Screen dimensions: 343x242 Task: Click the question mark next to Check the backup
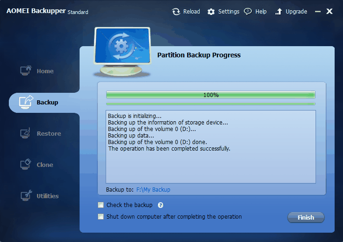(x=161, y=205)
